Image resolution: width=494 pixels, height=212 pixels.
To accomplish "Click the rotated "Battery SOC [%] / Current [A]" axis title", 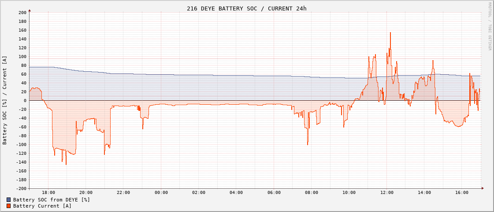I will [x=5, y=100].
